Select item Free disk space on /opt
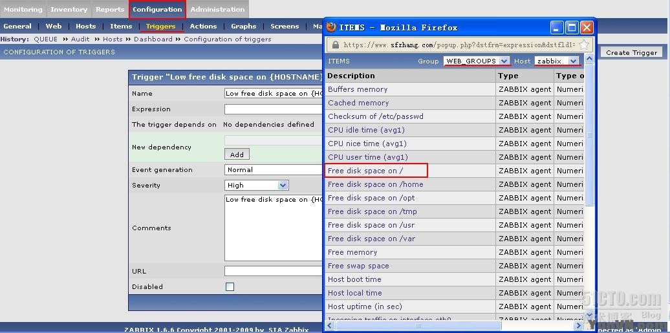 coord(371,198)
